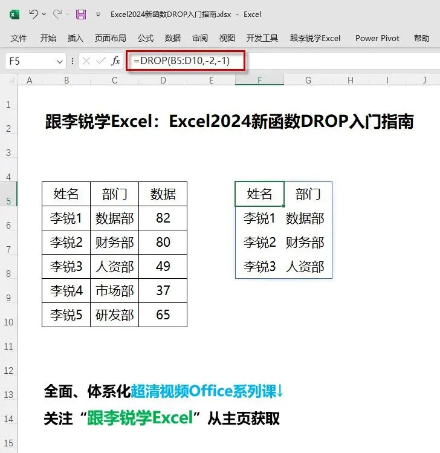This screenshot has width=440, height=453.
Task: Click the formula bar cancel X icon
Action: [x=86, y=61]
